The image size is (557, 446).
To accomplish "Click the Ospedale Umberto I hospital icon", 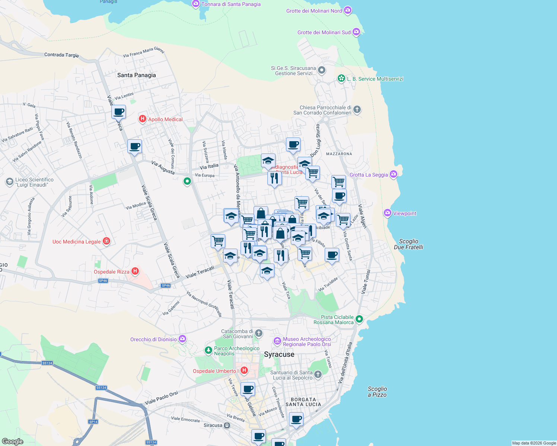I will tap(244, 370).
